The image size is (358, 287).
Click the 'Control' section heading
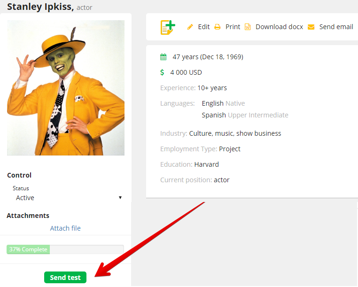[19, 175]
